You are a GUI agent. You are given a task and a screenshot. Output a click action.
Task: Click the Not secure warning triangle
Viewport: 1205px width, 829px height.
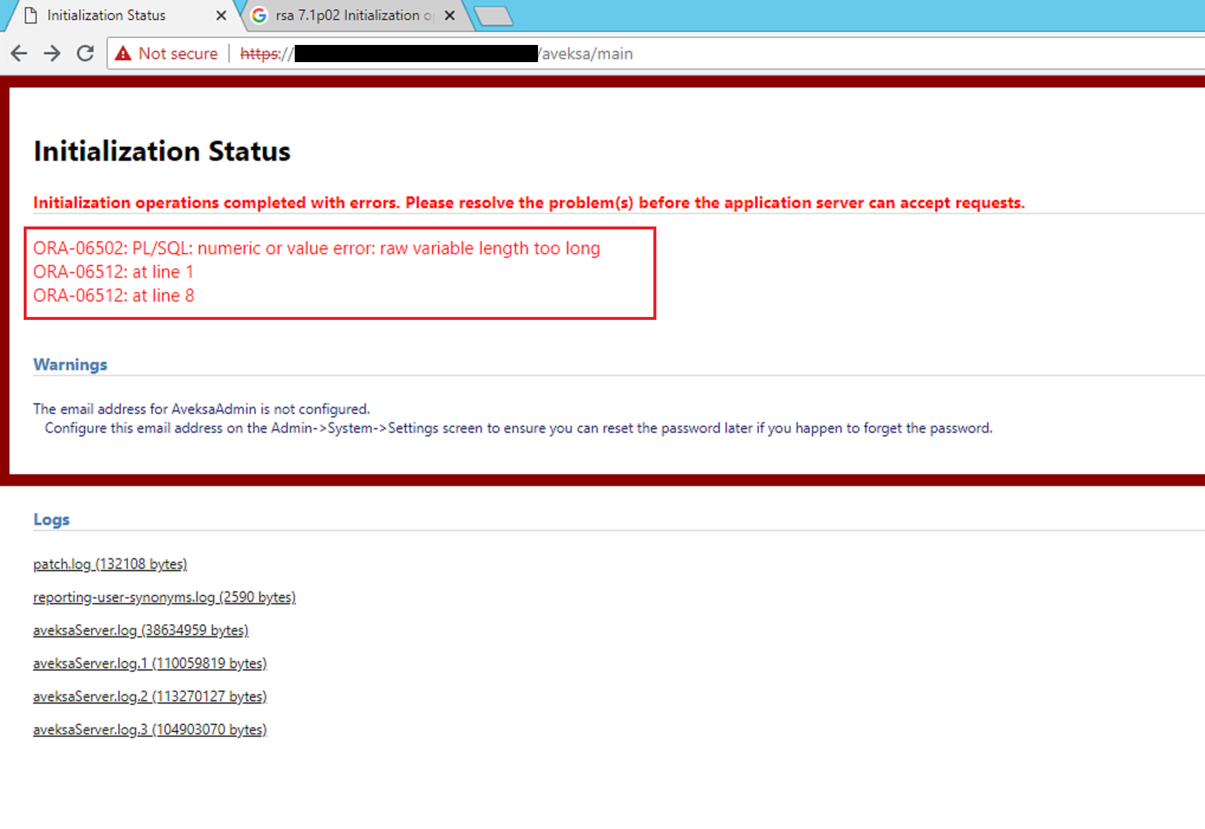(123, 54)
